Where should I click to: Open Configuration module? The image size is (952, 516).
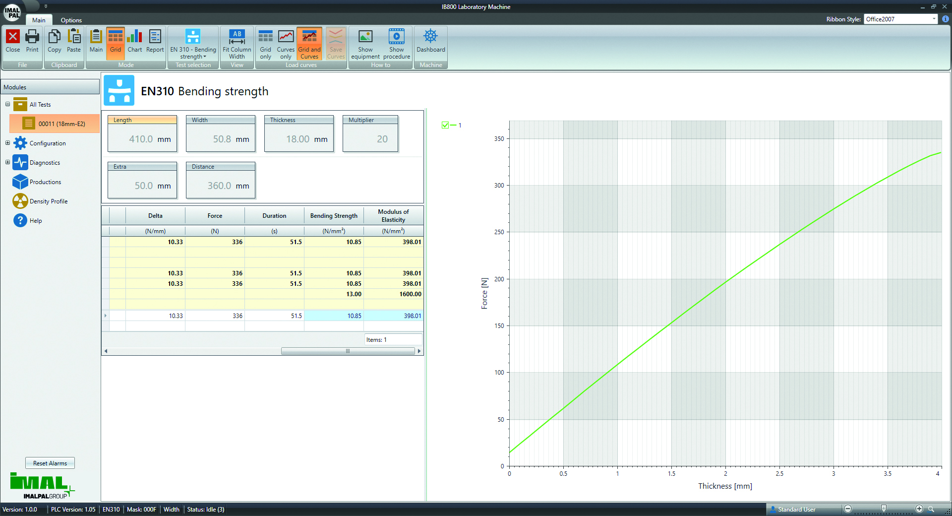point(40,143)
